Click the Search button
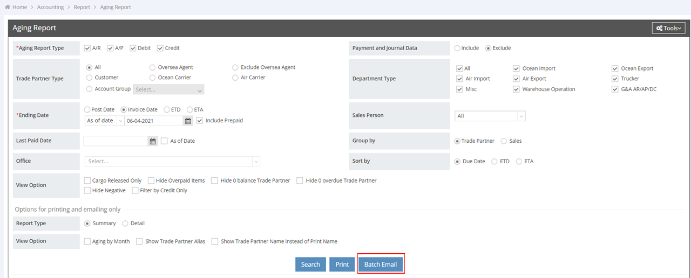691x278 pixels. (x=310, y=265)
